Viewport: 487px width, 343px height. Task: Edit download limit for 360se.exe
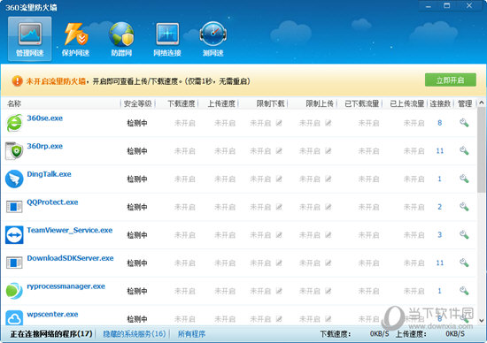coord(279,123)
